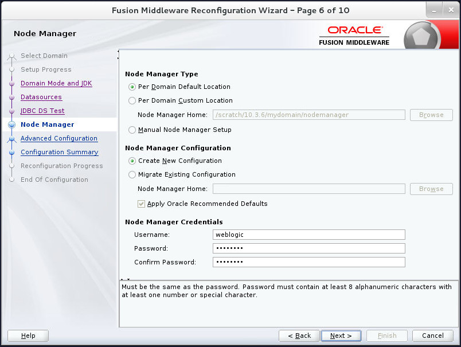This screenshot has height=347, width=461.
Task: Toggle Apply Oracle Recommended Defaults checkbox
Action: click(141, 204)
